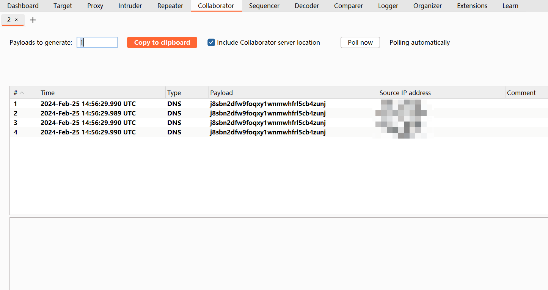548x290 pixels.
Task: Sort by the Comment column header
Action: [527, 93]
